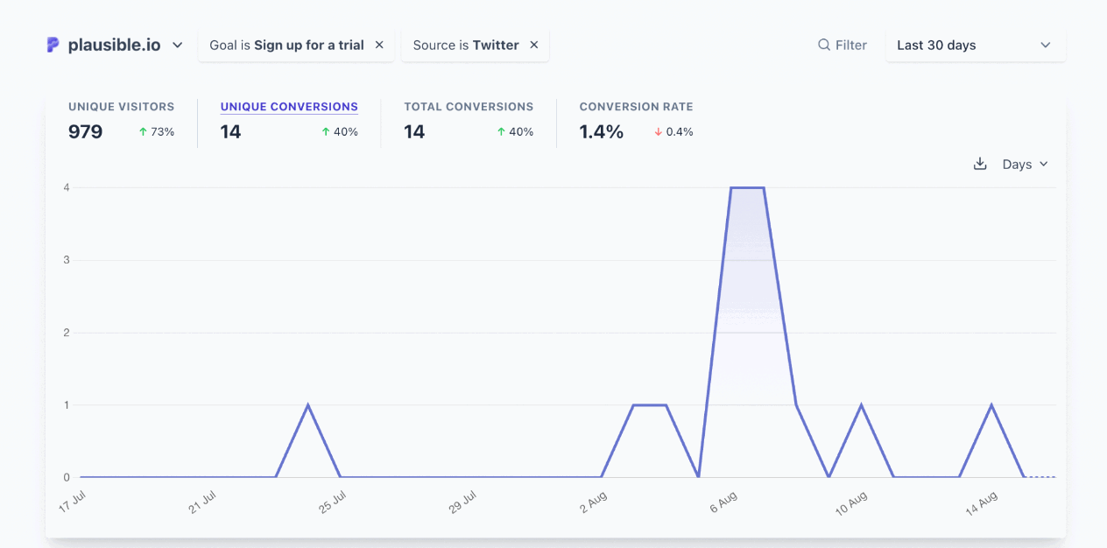The width and height of the screenshot is (1107, 548).
Task: Click the 17 Jul axis label on the chart
Action: point(72,499)
